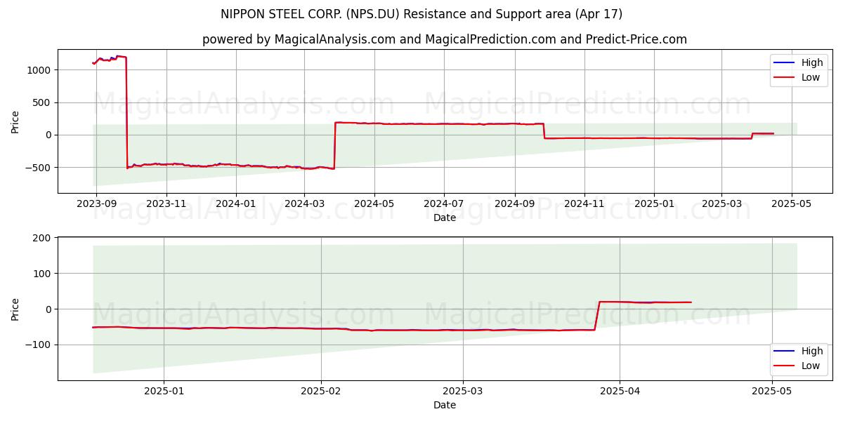843x421 pixels.
Task: Click 'High' in the bottom chart legend
Action: point(812,351)
